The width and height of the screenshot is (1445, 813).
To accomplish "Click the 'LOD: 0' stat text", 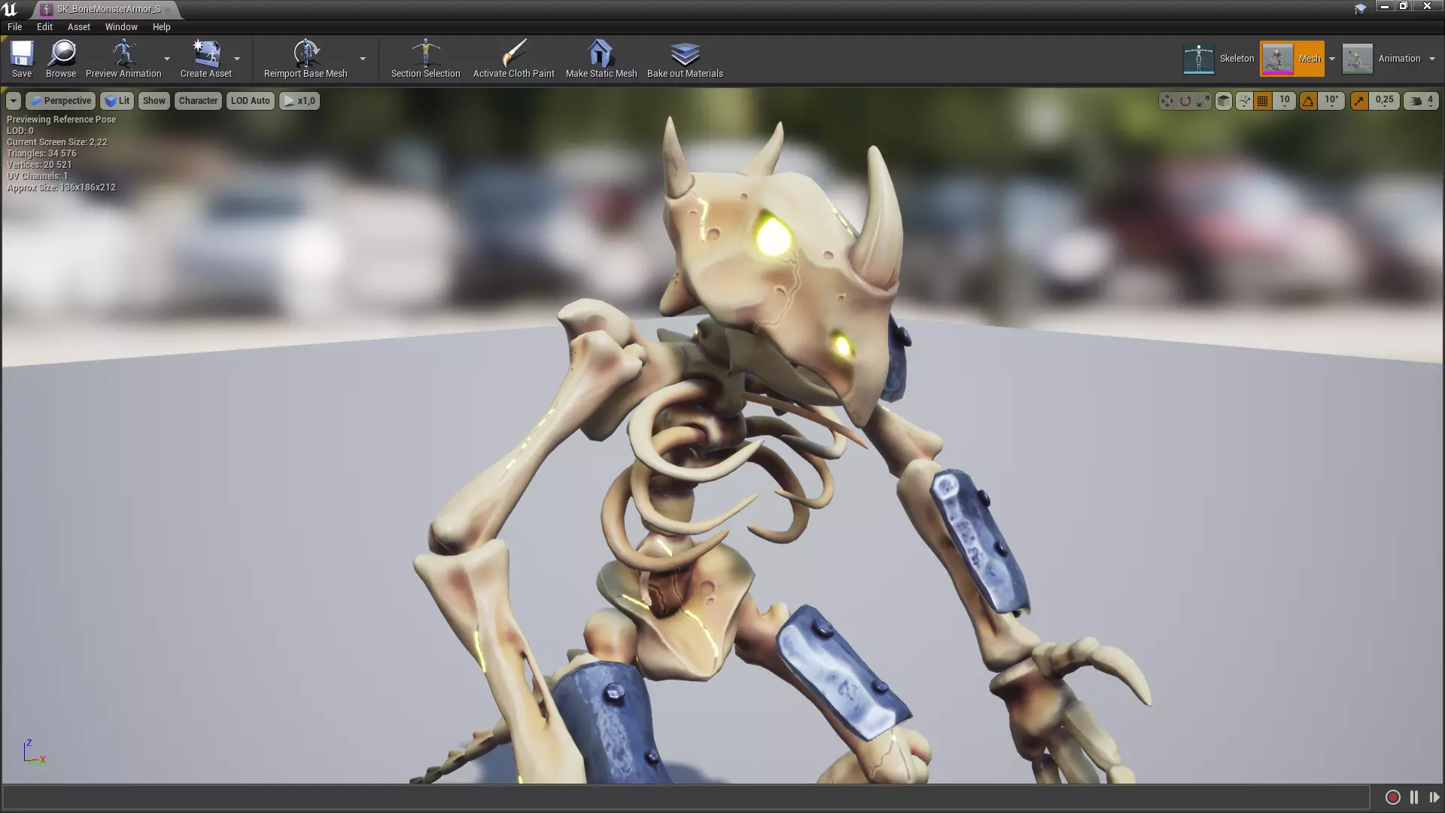I will [x=20, y=131].
